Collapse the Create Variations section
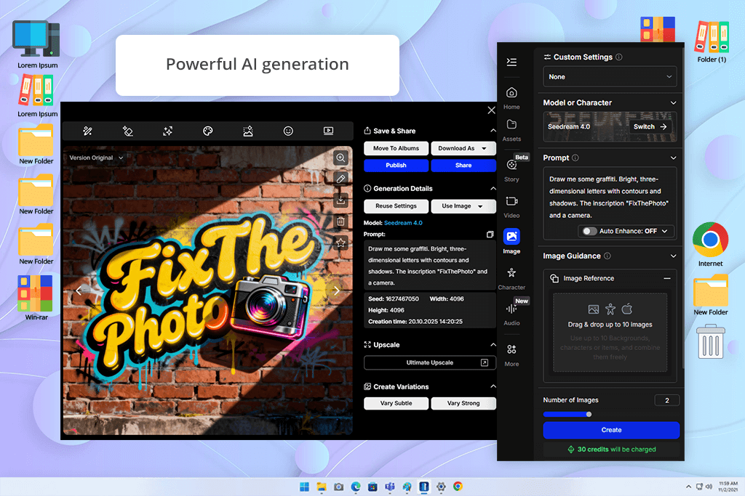The width and height of the screenshot is (745, 496). [x=493, y=387]
